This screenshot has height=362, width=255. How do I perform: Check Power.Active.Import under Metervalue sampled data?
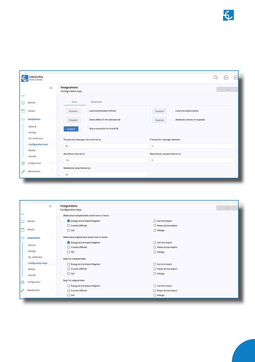click(x=155, y=226)
